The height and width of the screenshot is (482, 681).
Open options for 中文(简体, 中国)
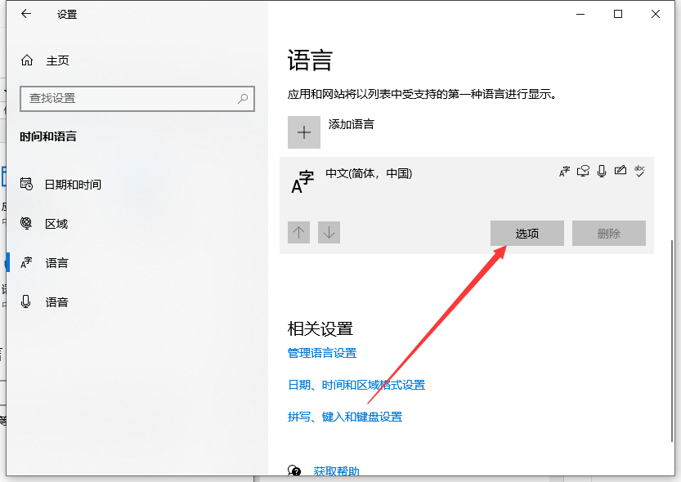(x=526, y=233)
